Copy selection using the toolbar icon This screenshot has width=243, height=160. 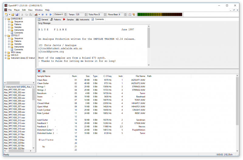(26, 15)
